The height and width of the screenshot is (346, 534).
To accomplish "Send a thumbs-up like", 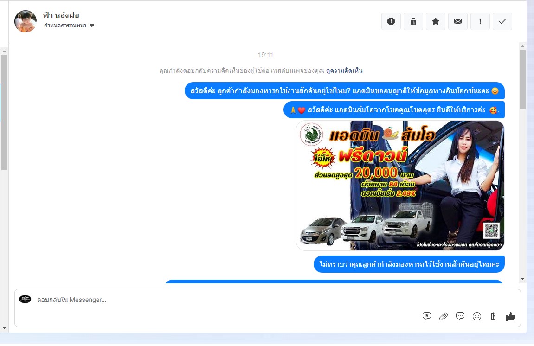I will click(x=510, y=316).
